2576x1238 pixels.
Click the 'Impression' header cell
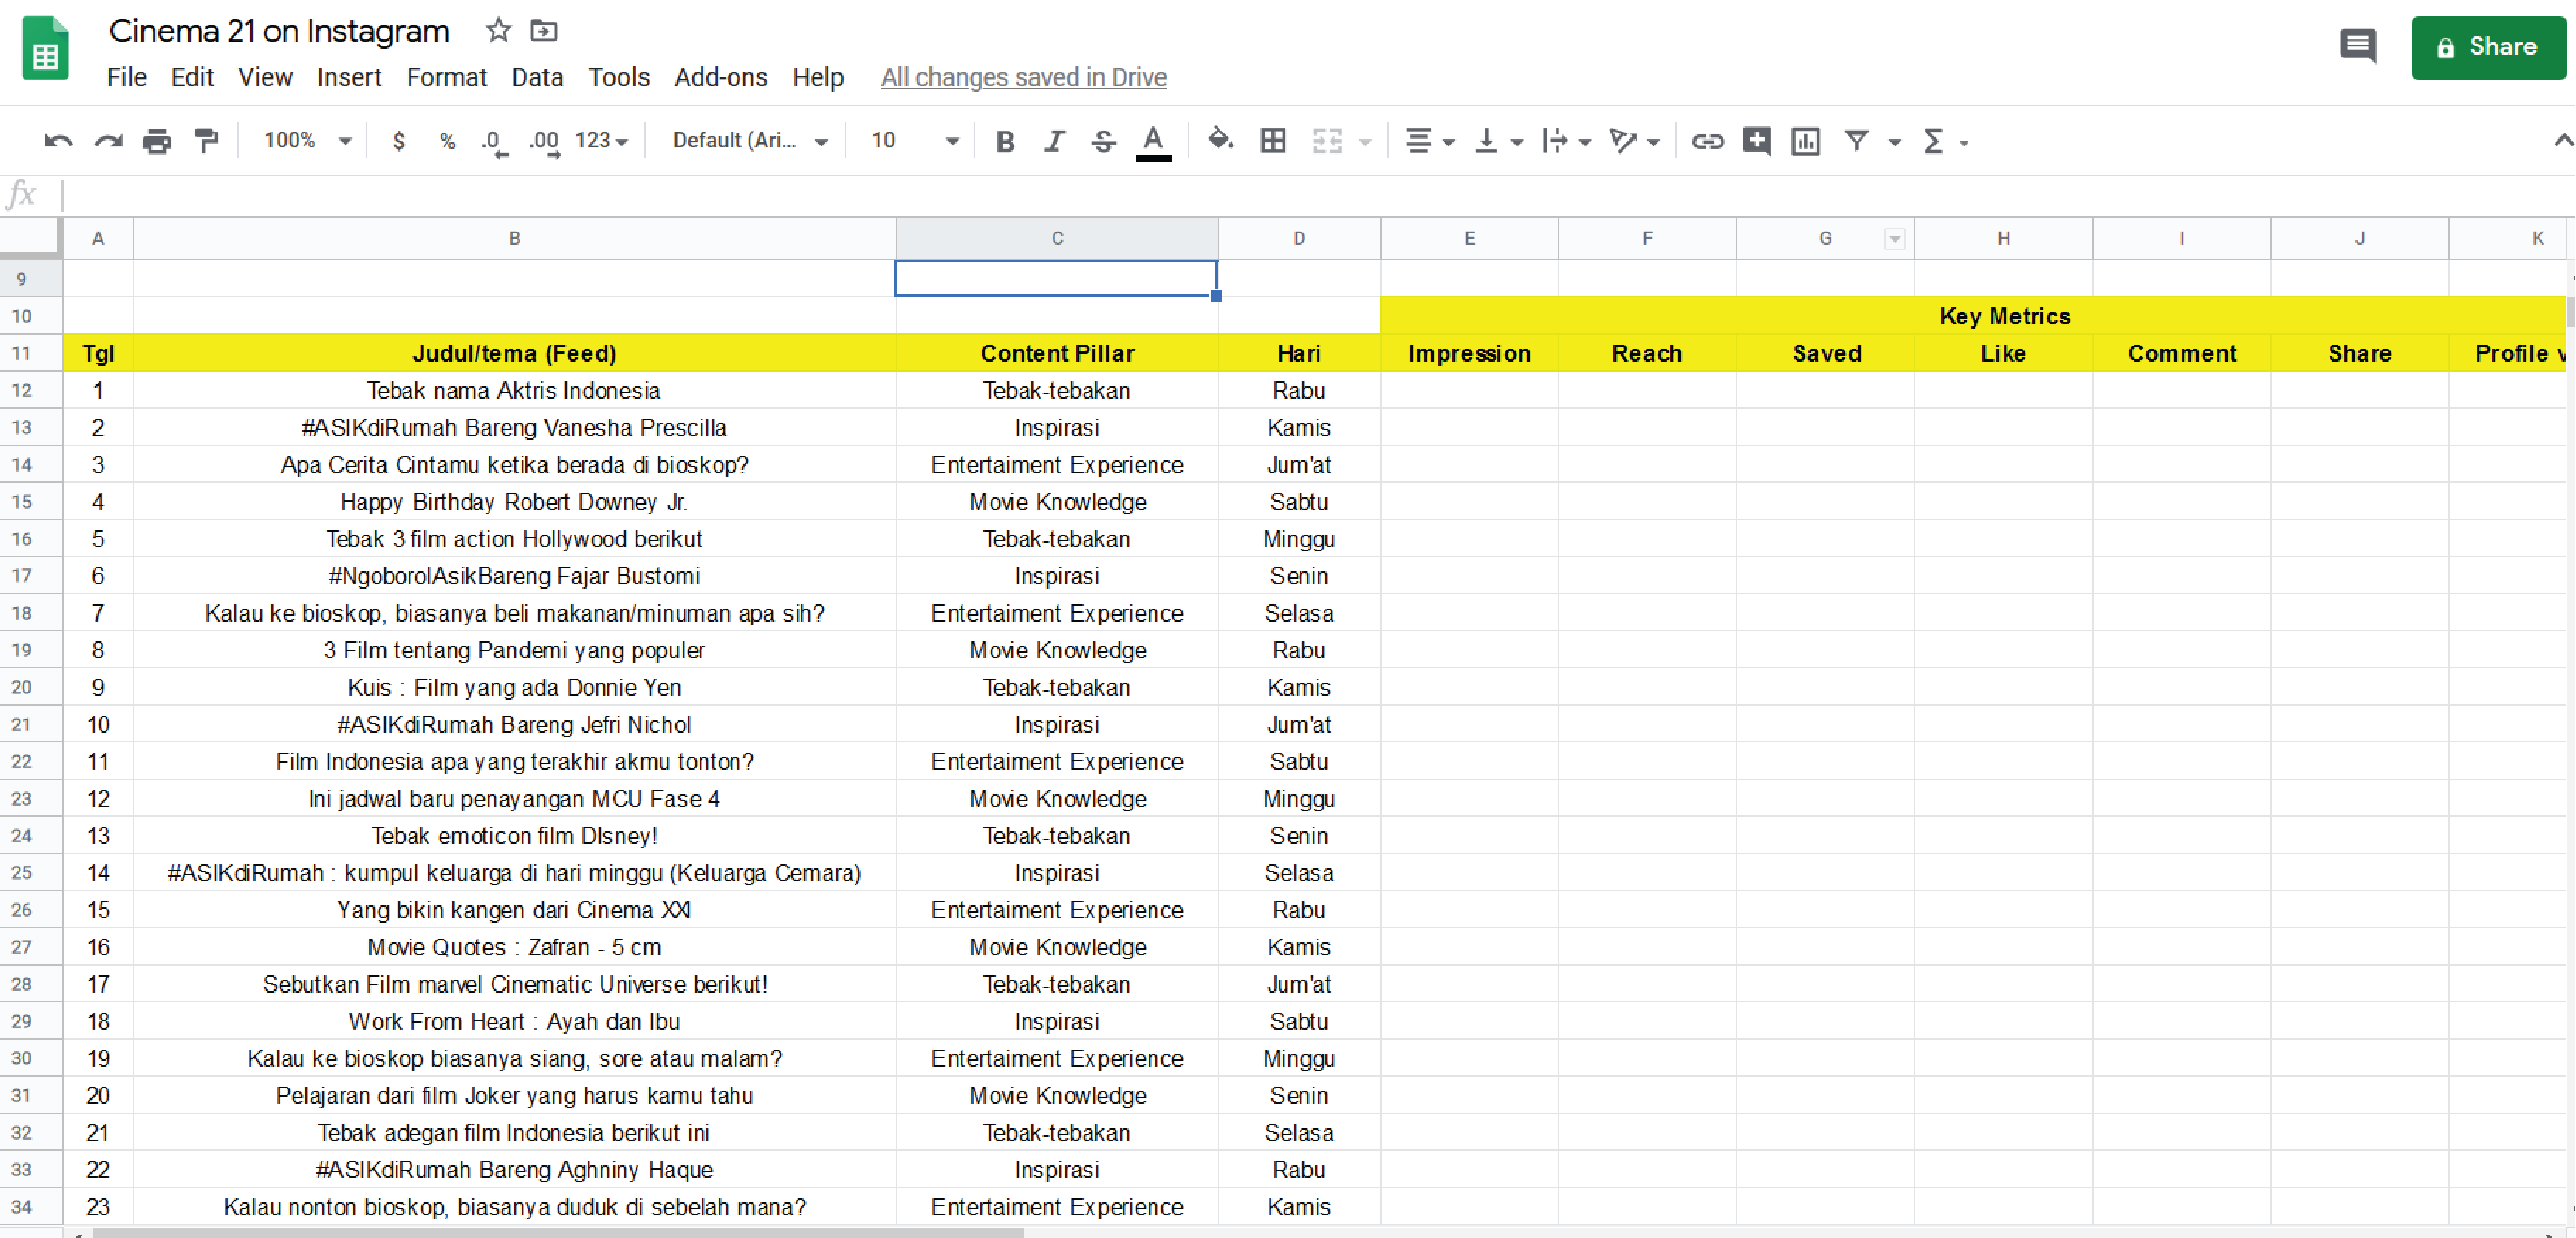(x=1469, y=353)
